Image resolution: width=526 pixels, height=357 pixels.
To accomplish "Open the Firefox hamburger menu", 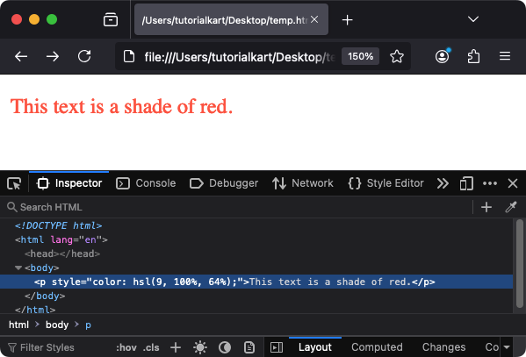I will 505,56.
